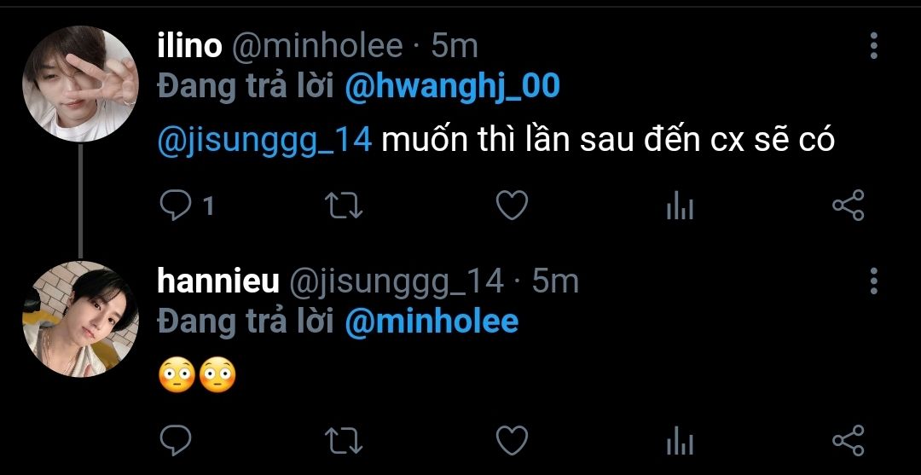Like ilino's tweet
This screenshot has width=921, height=475.
(x=512, y=206)
